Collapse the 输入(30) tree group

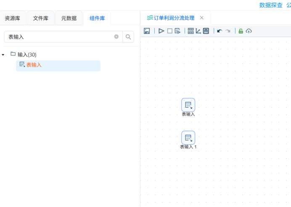(x=3, y=55)
